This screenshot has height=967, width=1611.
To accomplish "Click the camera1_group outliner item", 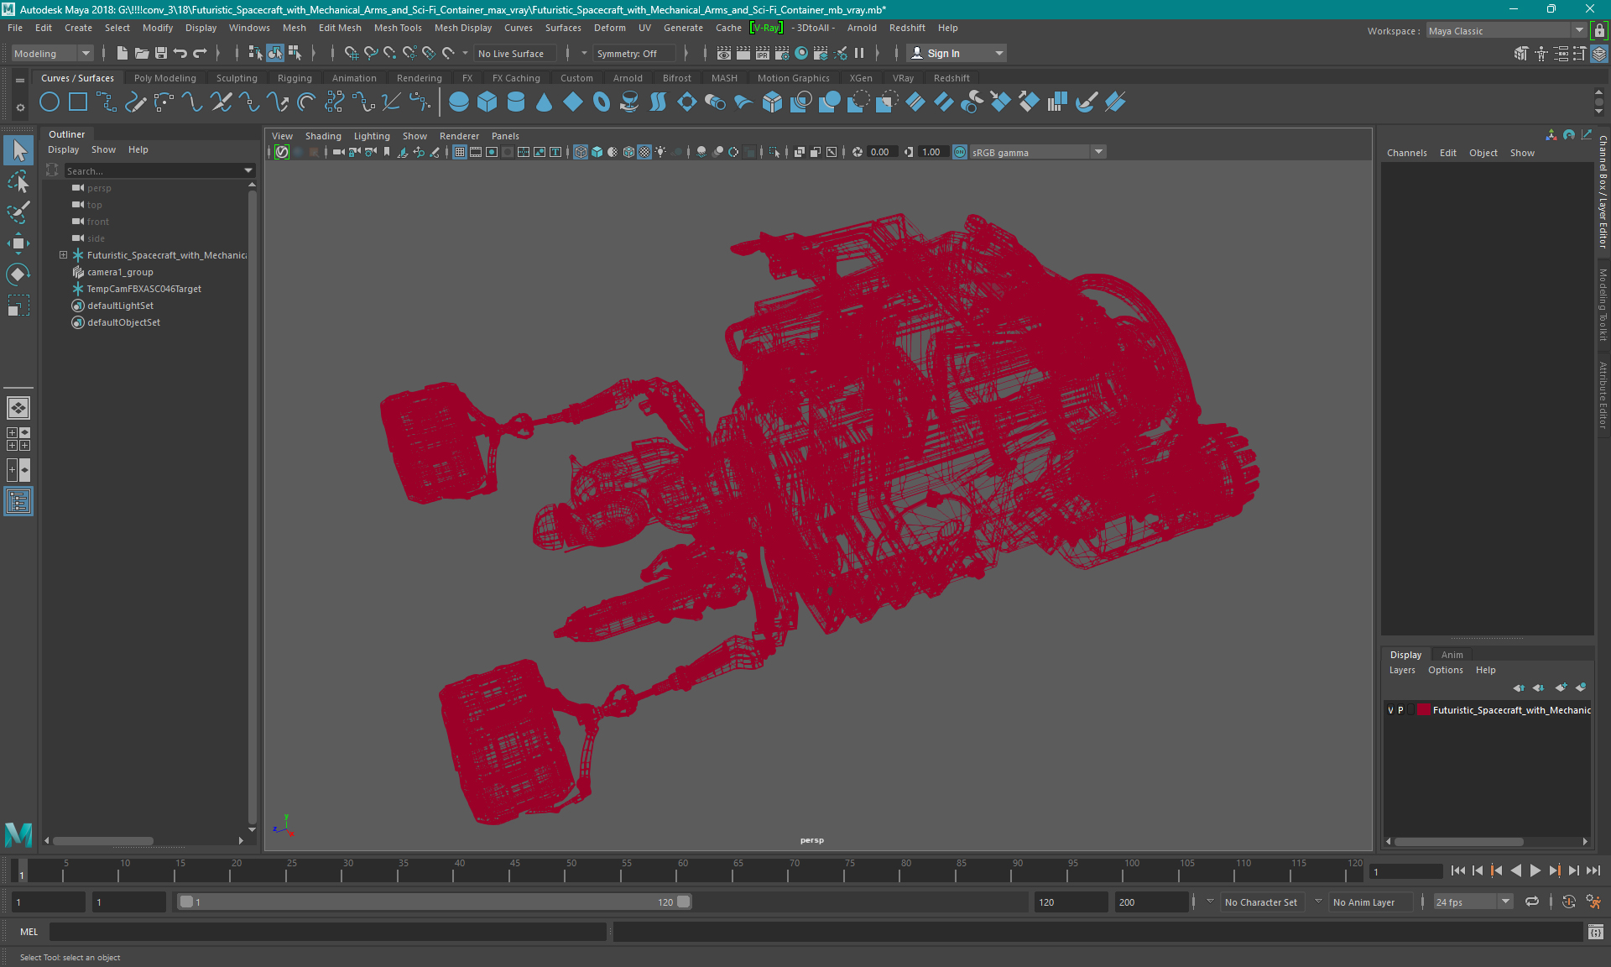I will click(x=122, y=272).
